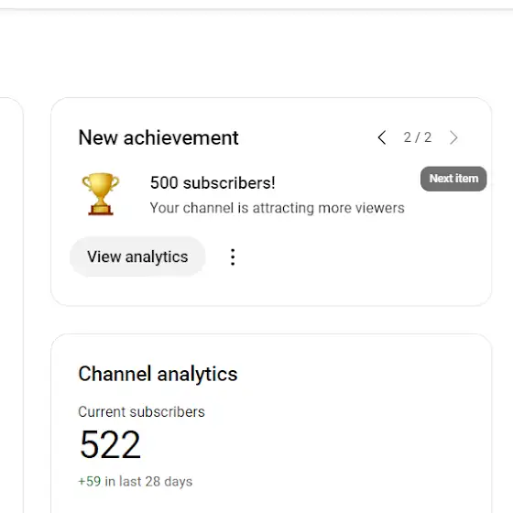
Task: Open the three-dot options menu beside View analytics
Action: (x=233, y=256)
